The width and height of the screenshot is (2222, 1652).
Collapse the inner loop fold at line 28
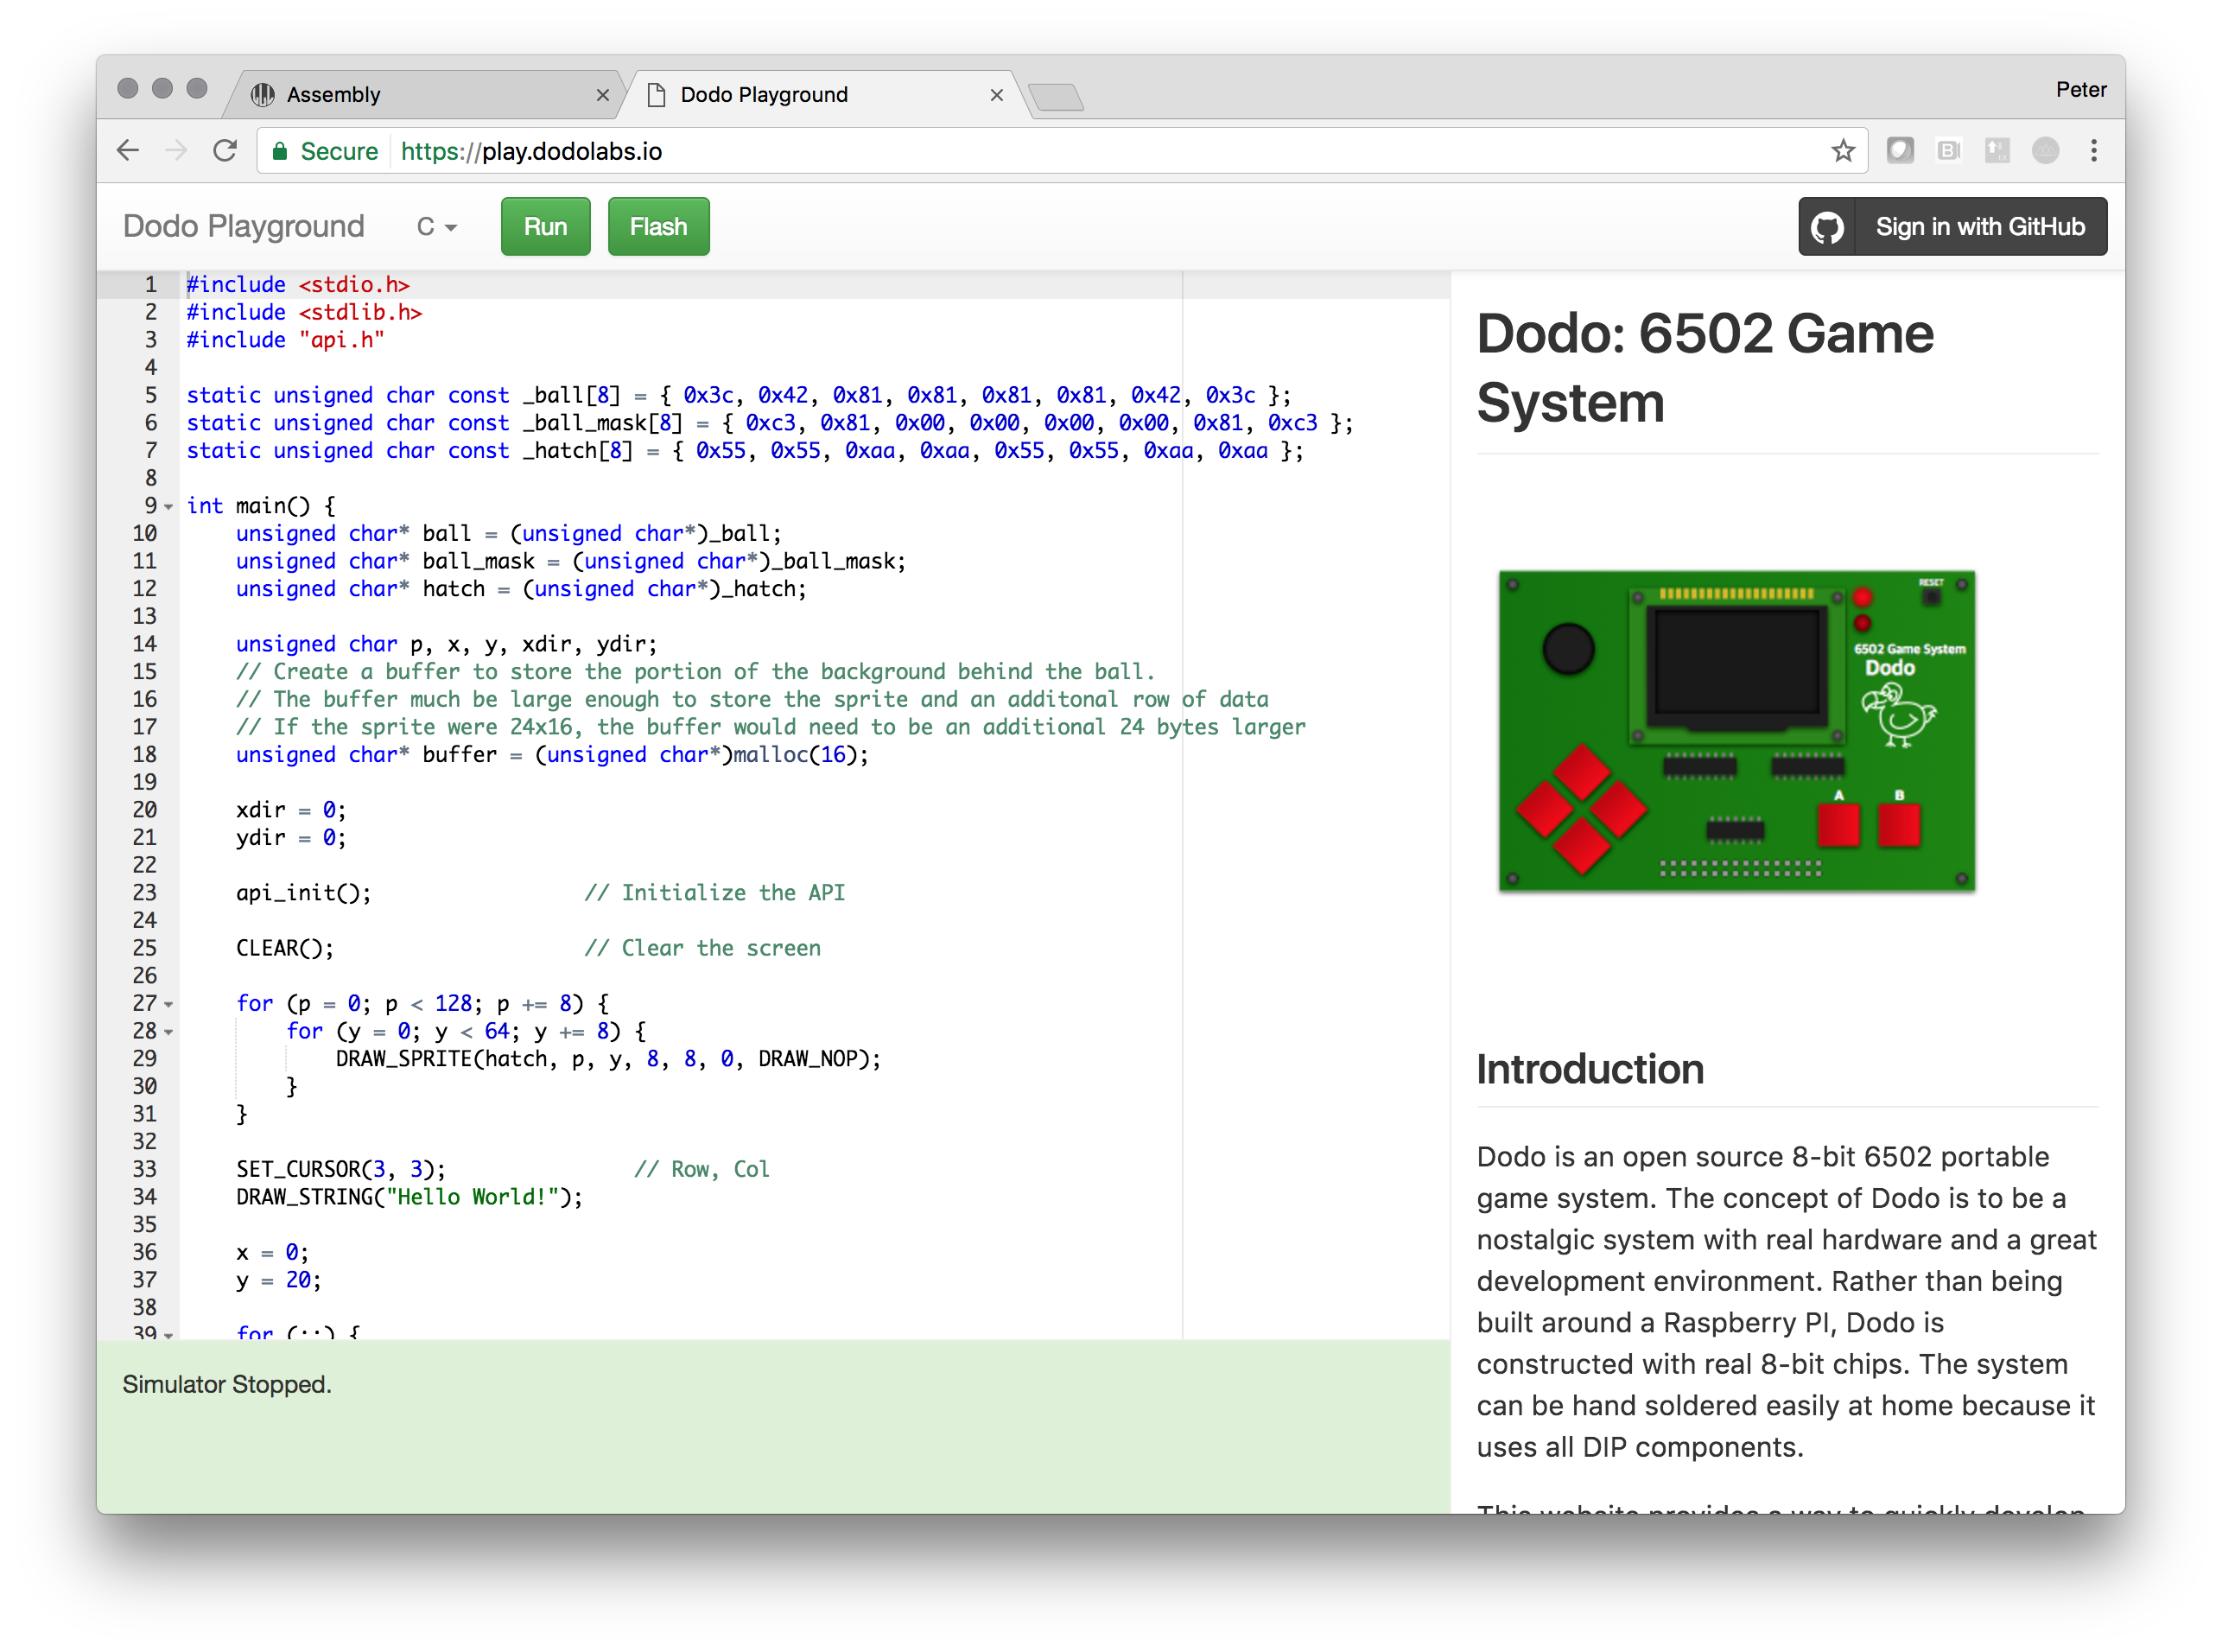168,1032
